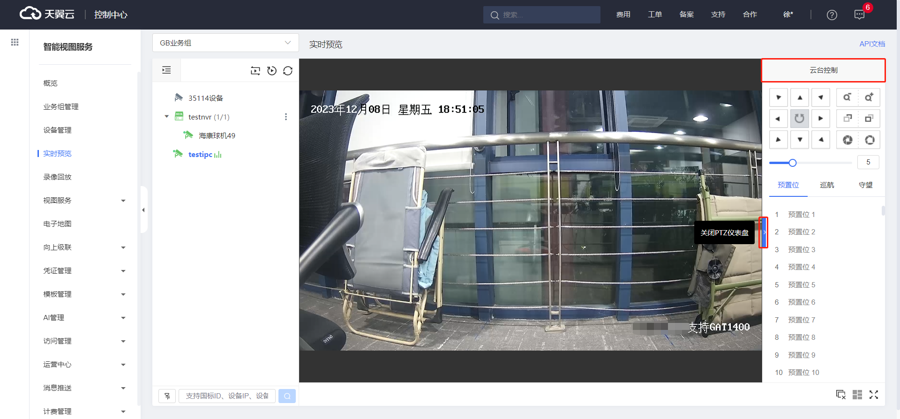Open the GB业务组 dropdown
Screen dimensions: 900x419
(225, 43)
